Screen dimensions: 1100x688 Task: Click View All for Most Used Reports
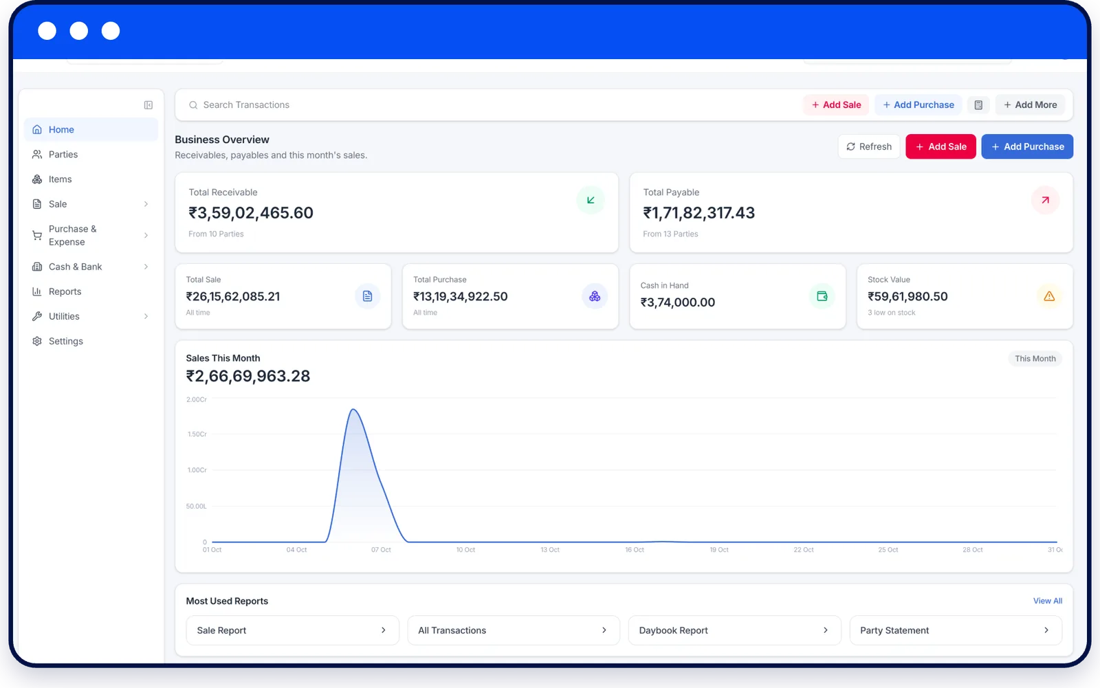[x=1047, y=601]
